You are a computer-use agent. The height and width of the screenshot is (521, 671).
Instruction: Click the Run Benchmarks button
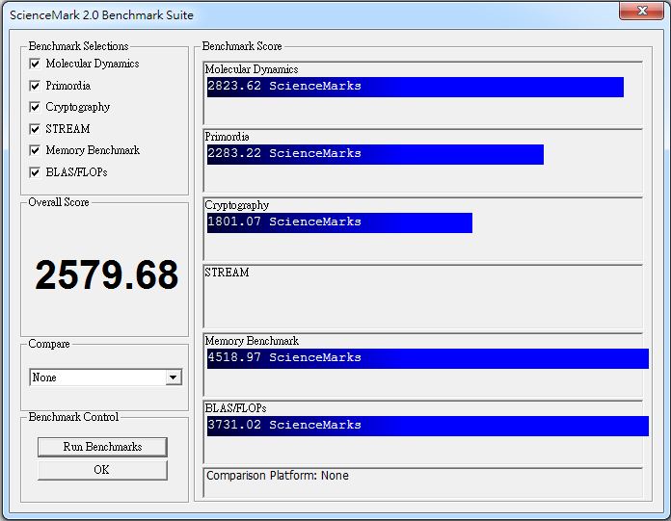pyautogui.click(x=102, y=447)
